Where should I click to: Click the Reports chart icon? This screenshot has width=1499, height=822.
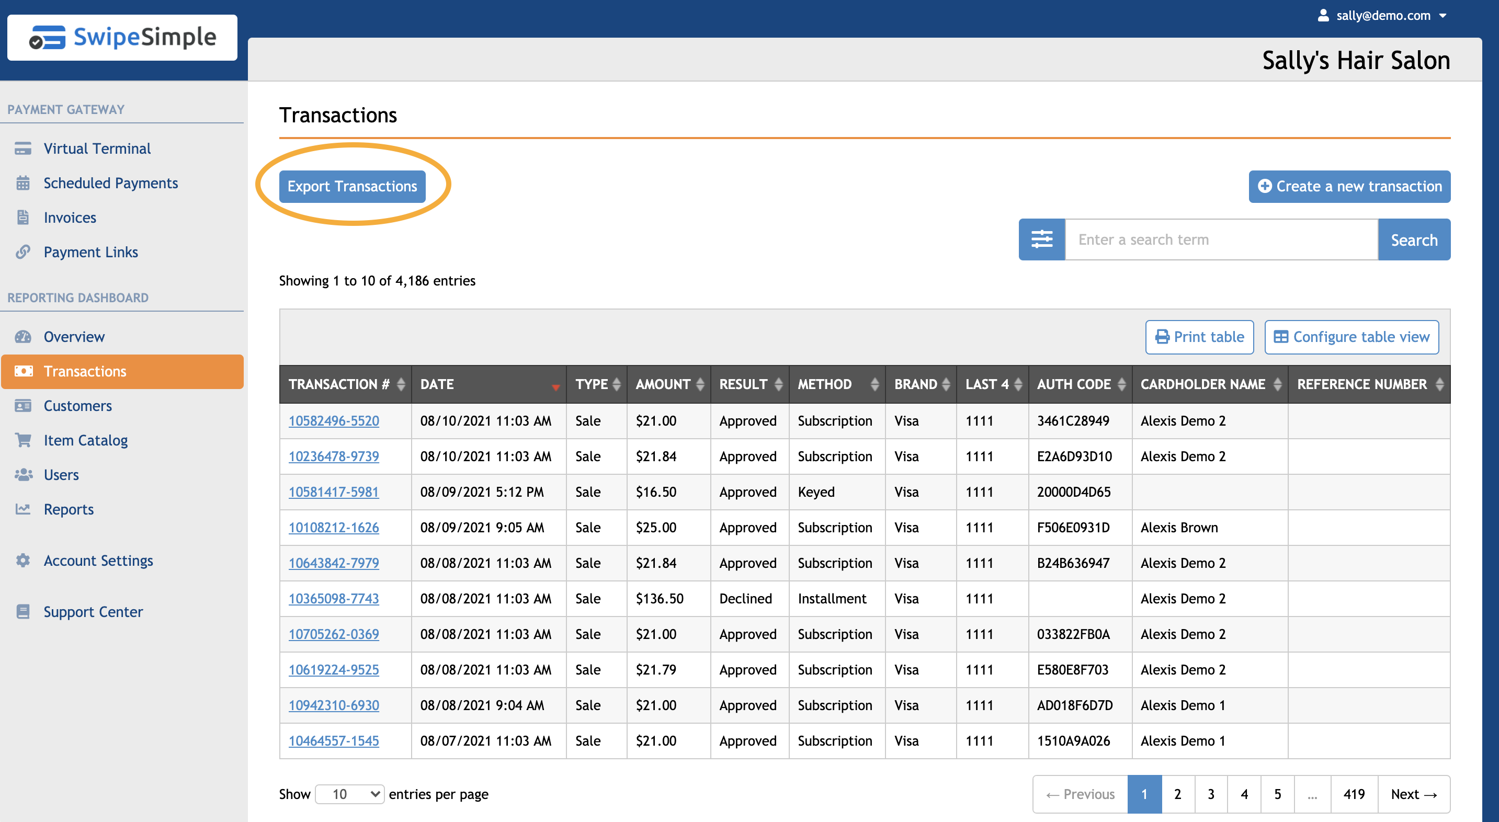coord(24,510)
